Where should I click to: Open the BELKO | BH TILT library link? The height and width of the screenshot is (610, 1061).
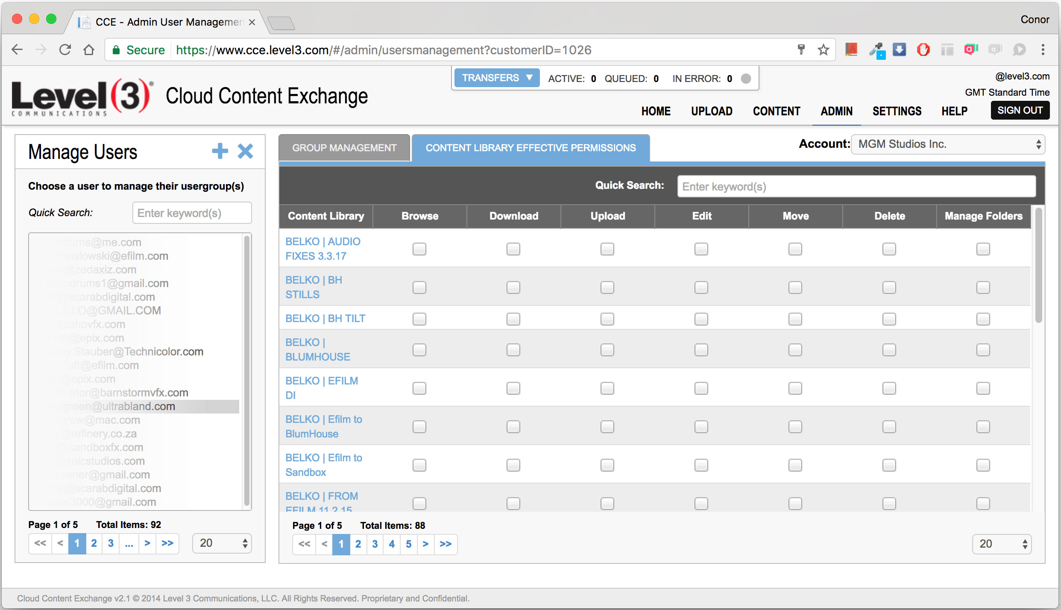click(325, 319)
